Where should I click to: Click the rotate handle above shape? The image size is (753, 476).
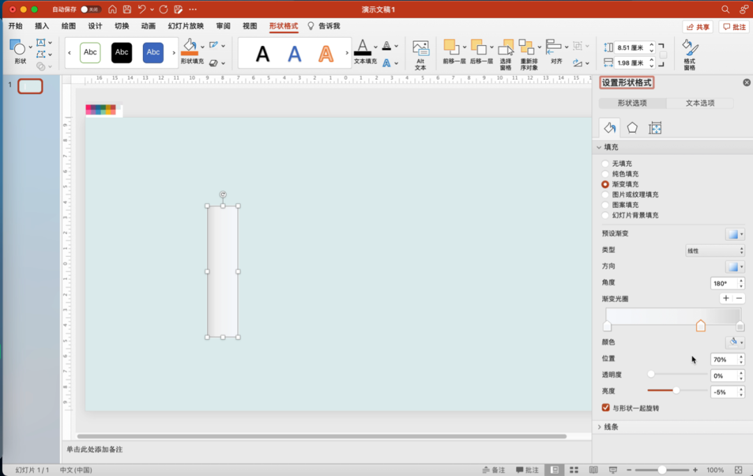click(223, 194)
